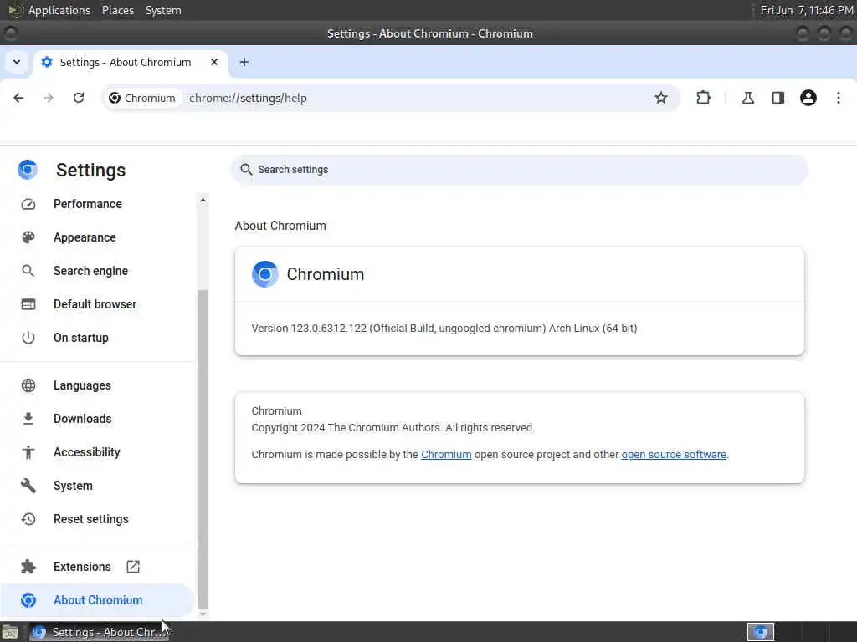Click the Reset settings history icon
This screenshot has height=642, width=857.
click(28, 519)
